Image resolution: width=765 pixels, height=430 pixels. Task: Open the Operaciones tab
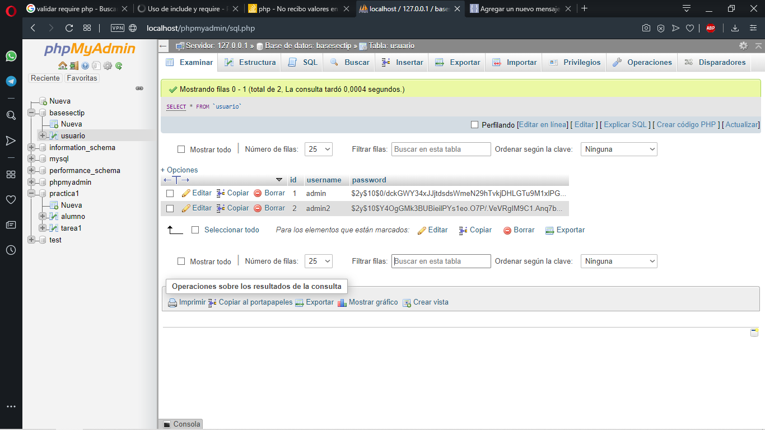pos(642,63)
